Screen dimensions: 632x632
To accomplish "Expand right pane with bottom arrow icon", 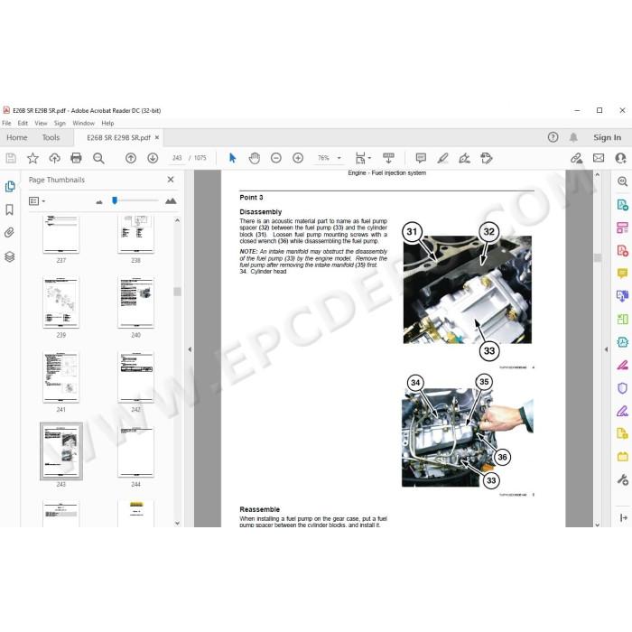I will [624, 517].
